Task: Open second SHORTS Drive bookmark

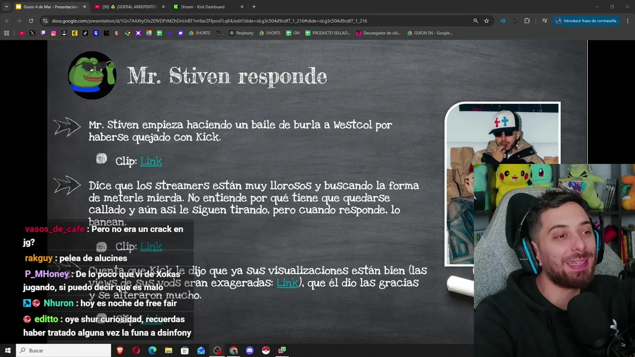Action: click(x=270, y=33)
